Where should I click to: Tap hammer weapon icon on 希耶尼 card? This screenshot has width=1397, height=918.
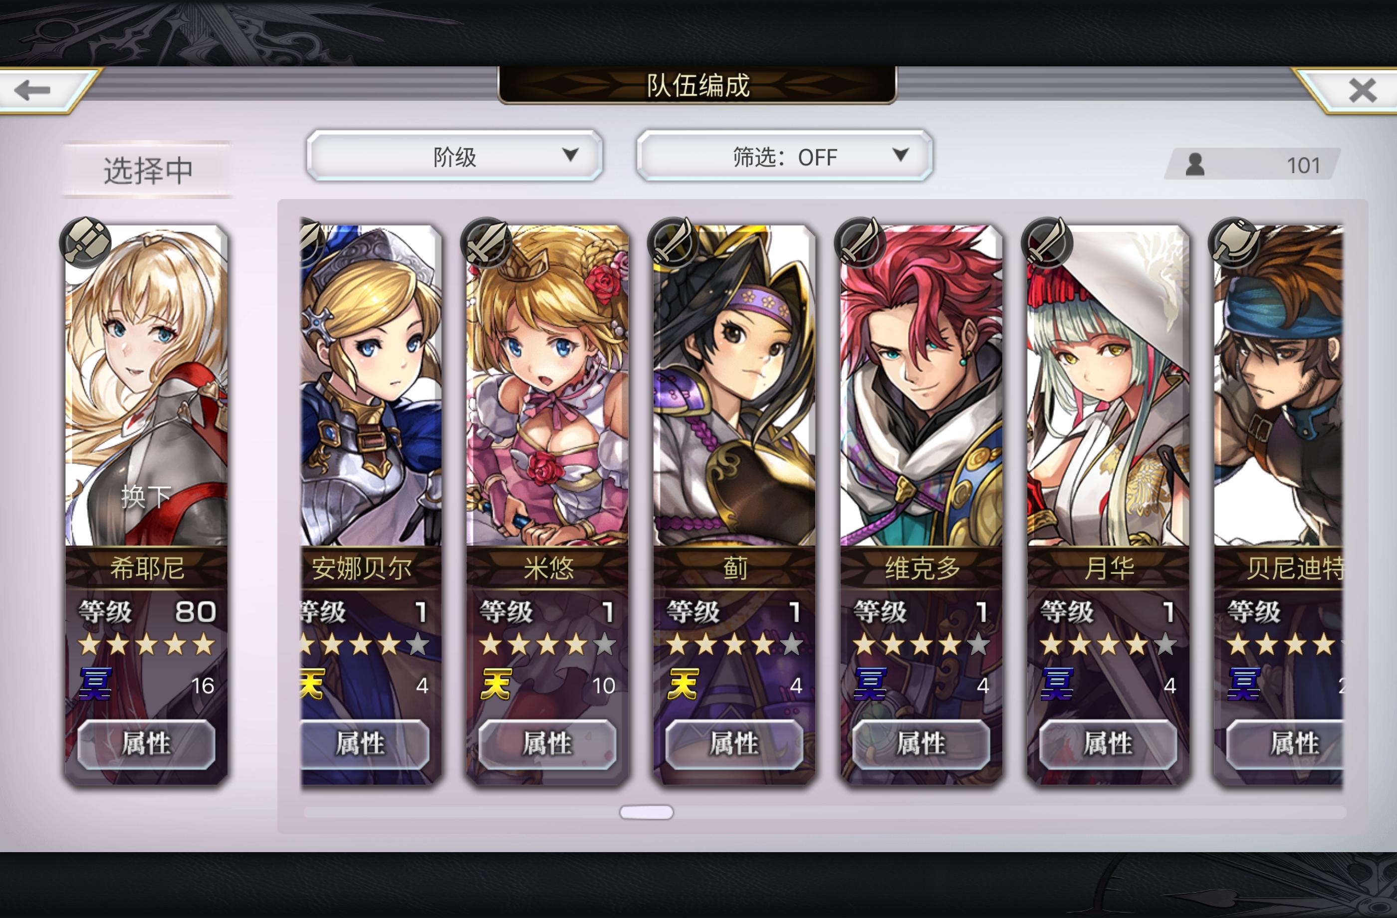(x=86, y=242)
